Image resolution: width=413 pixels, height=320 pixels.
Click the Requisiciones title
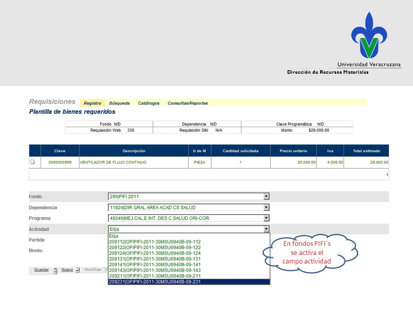click(52, 102)
